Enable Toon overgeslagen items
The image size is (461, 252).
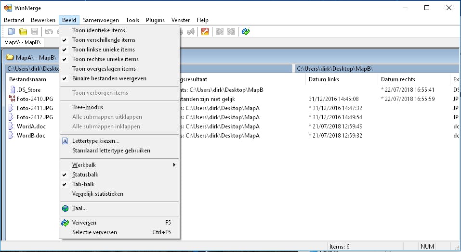pos(119,69)
